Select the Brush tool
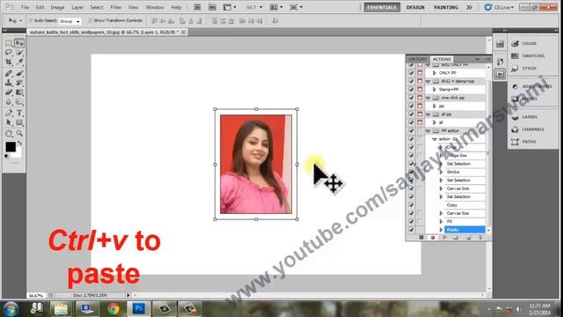The height and width of the screenshot is (317, 563). click(x=19, y=73)
